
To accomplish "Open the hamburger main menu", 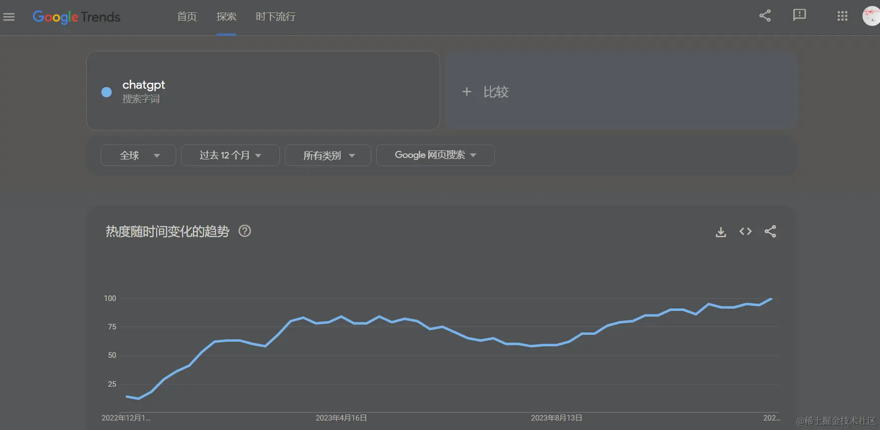I will 9,17.
